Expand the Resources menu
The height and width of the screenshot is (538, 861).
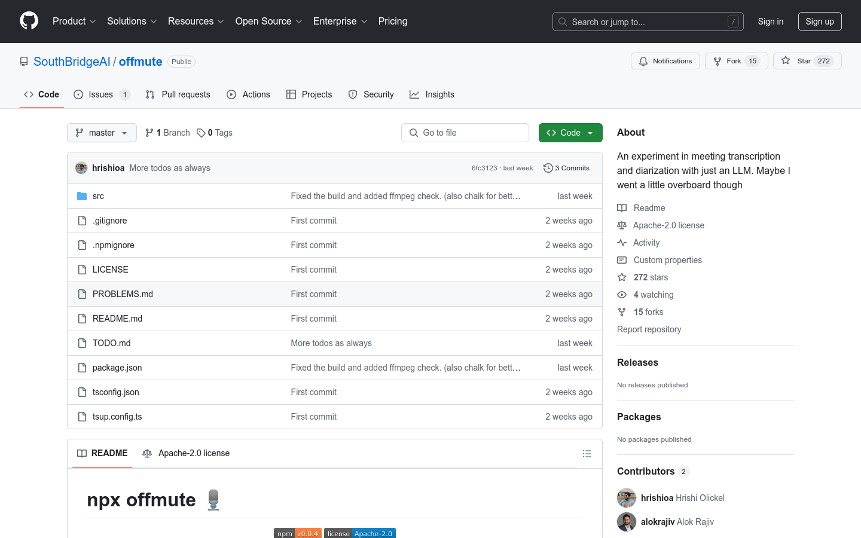click(196, 21)
